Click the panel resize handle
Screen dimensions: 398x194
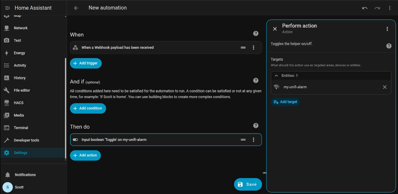click(264, 173)
